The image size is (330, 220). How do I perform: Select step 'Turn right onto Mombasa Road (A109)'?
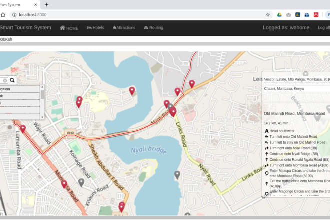coord(299,165)
